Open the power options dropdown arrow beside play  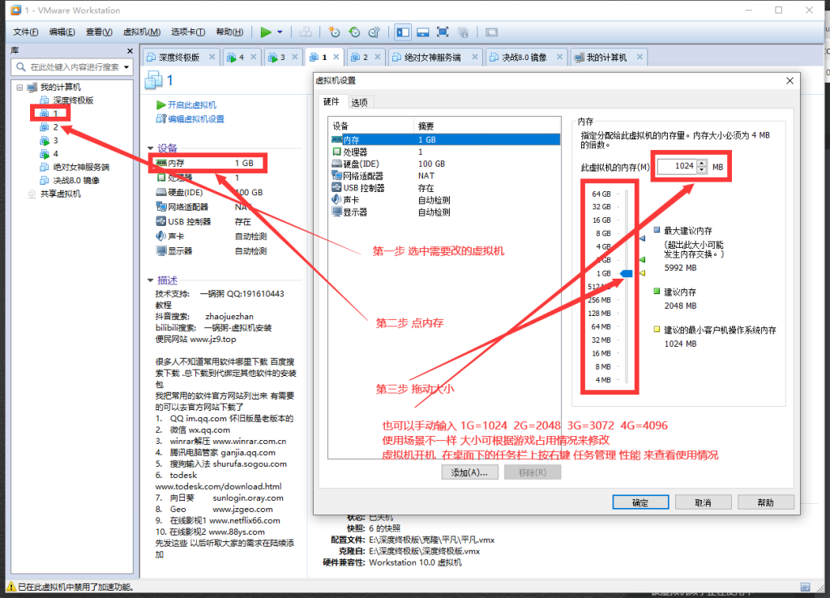(280, 32)
